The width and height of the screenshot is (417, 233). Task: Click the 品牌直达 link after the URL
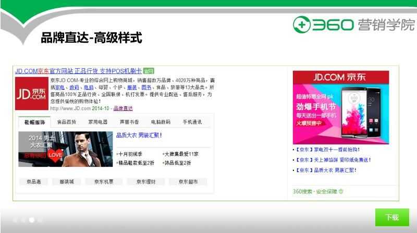[123, 108]
